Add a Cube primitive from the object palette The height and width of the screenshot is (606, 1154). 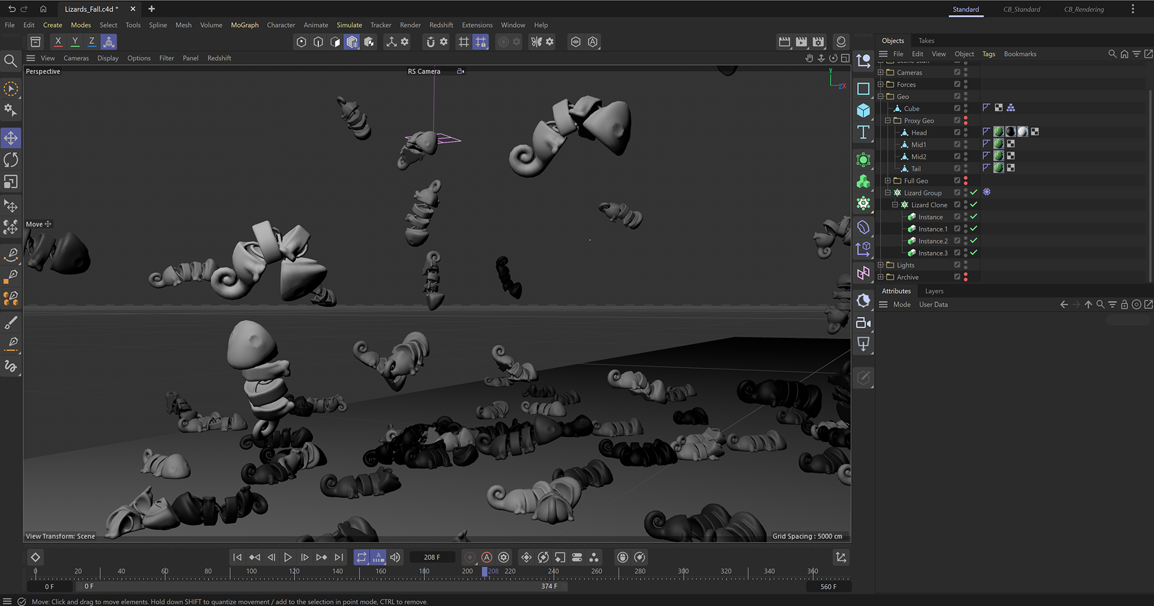tap(863, 110)
